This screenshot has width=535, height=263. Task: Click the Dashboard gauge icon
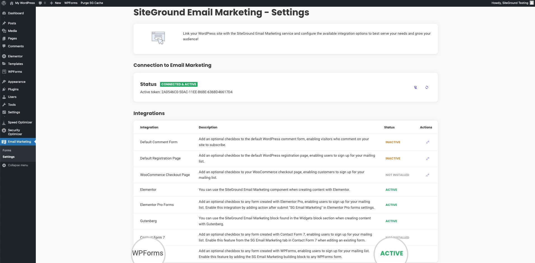click(4, 13)
